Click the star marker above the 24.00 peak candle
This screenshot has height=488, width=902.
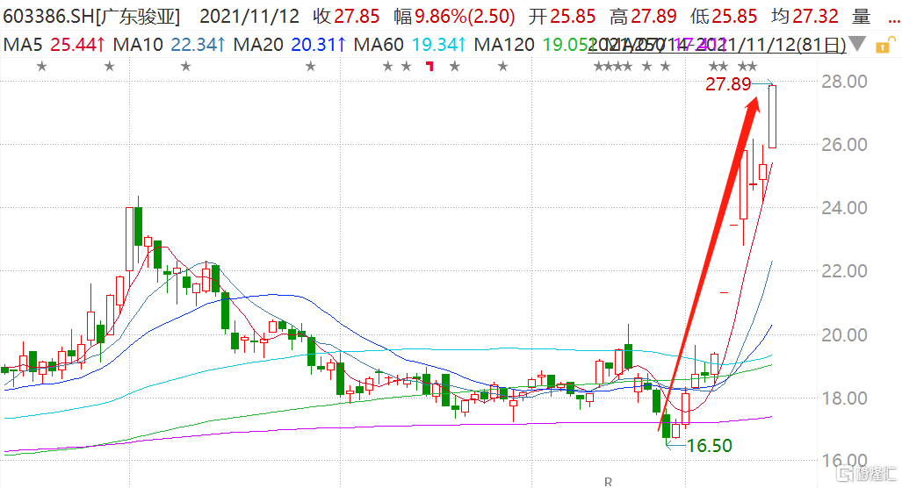click(x=109, y=67)
